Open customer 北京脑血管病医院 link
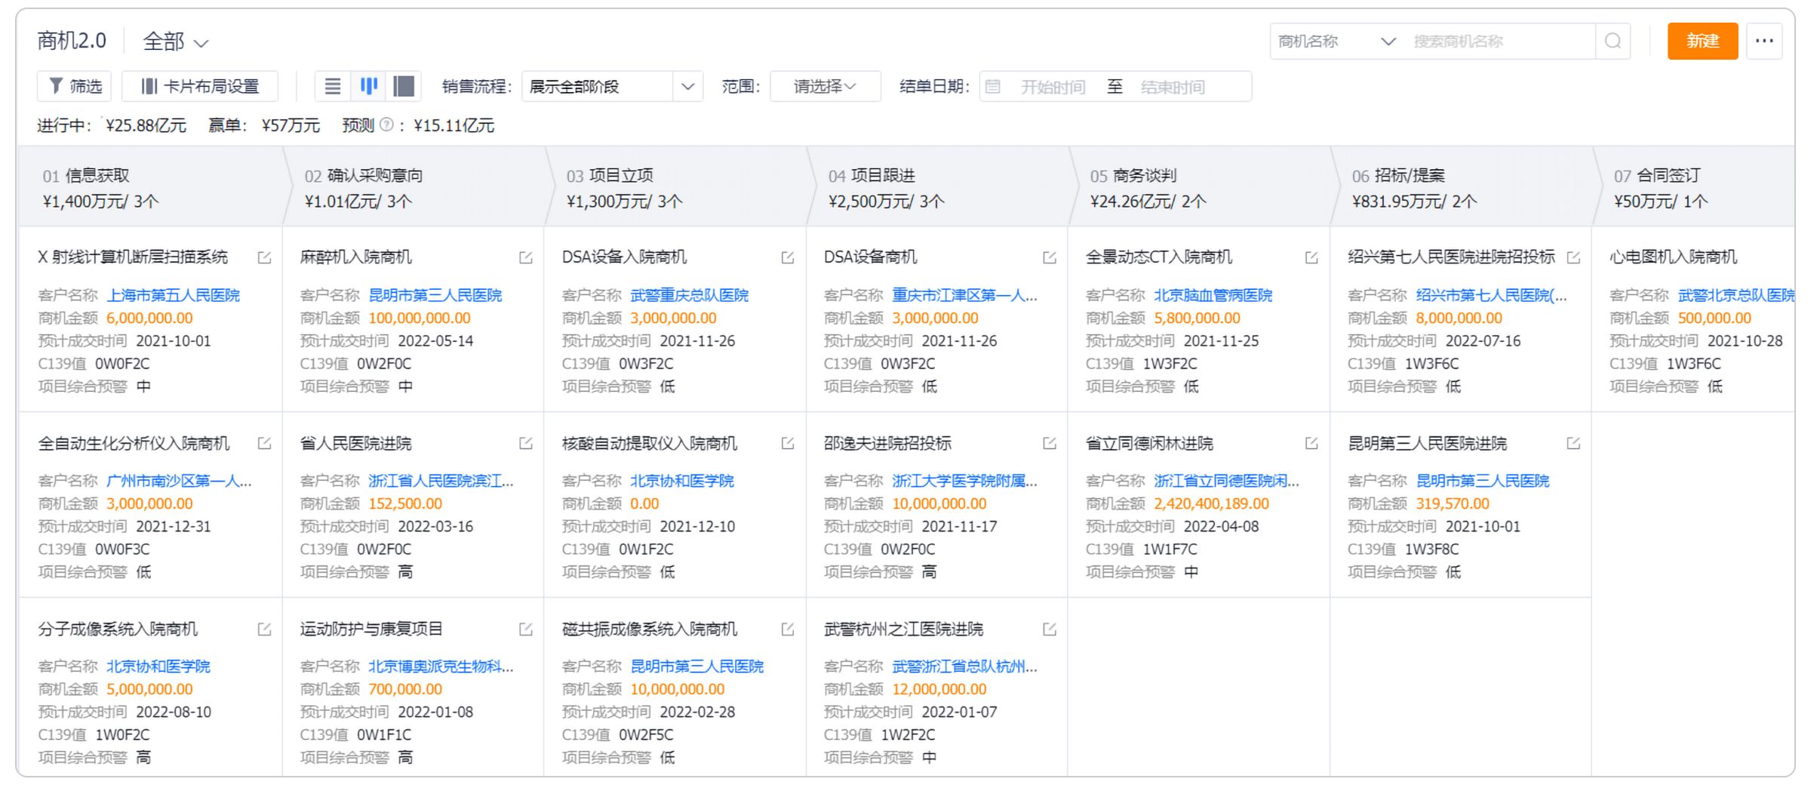The height and width of the screenshot is (785, 1811). coord(1213,295)
